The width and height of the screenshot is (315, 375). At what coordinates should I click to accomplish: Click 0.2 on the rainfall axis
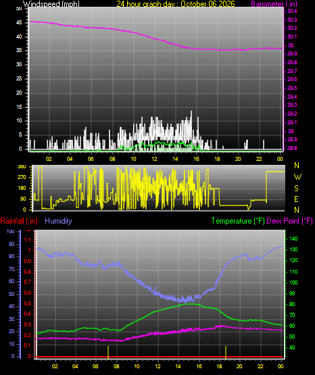(x=28, y=335)
